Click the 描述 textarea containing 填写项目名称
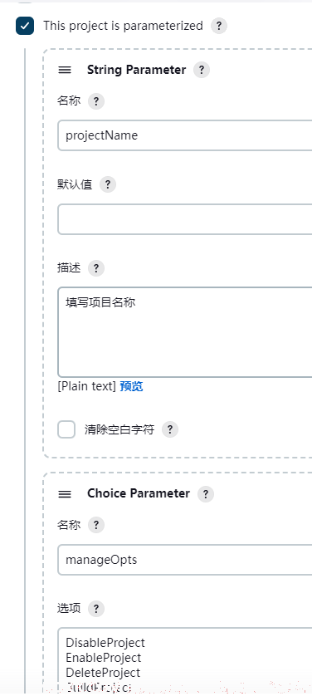This screenshot has height=696, width=312. pos(185,332)
